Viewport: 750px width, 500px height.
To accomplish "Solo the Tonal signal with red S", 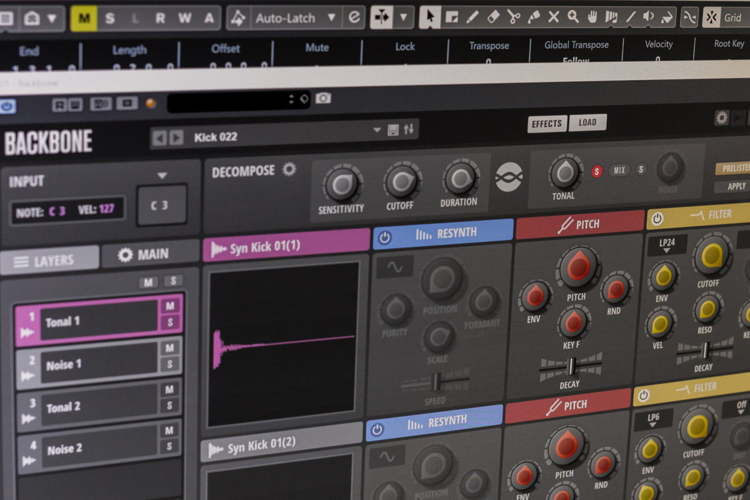I will pyautogui.click(x=597, y=171).
